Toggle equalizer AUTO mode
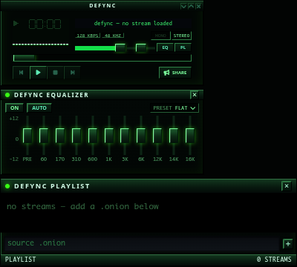The image size is (297, 267). (39, 108)
